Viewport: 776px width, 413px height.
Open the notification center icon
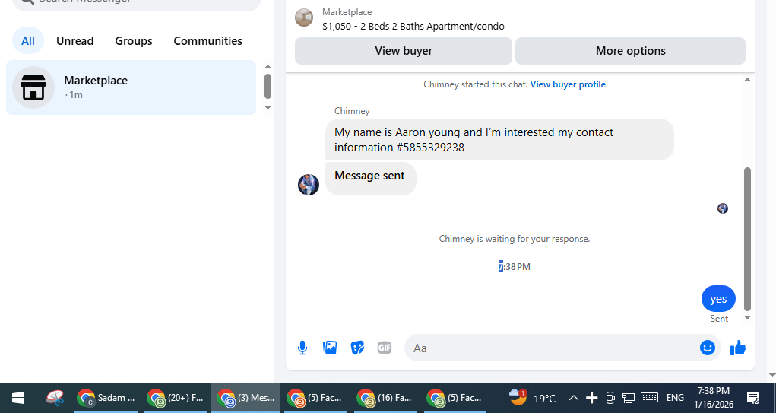point(753,398)
